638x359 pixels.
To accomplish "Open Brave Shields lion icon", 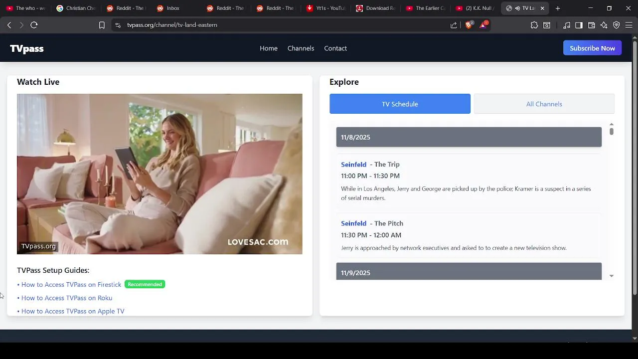I will point(469,24).
